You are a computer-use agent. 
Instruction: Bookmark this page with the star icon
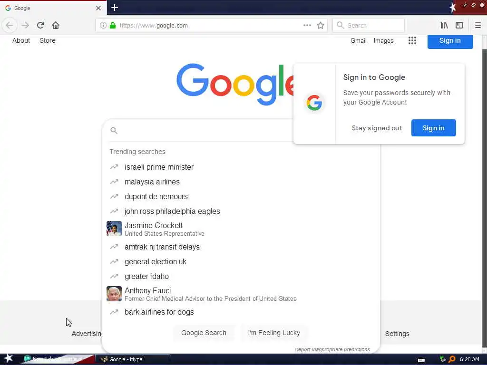pyautogui.click(x=321, y=26)
